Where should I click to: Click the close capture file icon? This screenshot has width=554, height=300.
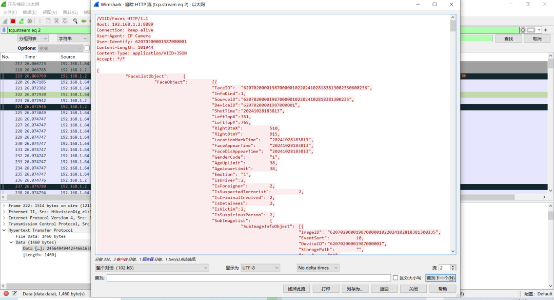(x=56, y=21)
